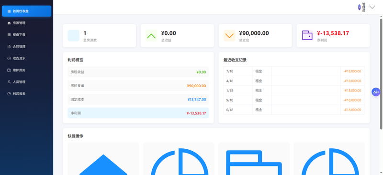Screen dimensions: 383x175
Task: Click the highlighted 净利润 row in 利润概览
Action: click(138, 113)
